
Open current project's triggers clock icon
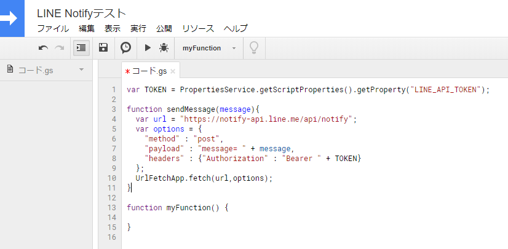[125, 48]
